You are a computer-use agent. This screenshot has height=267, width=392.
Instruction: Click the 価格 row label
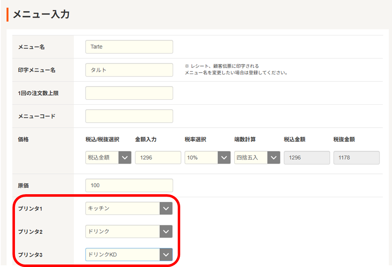(x=24, y=140)
